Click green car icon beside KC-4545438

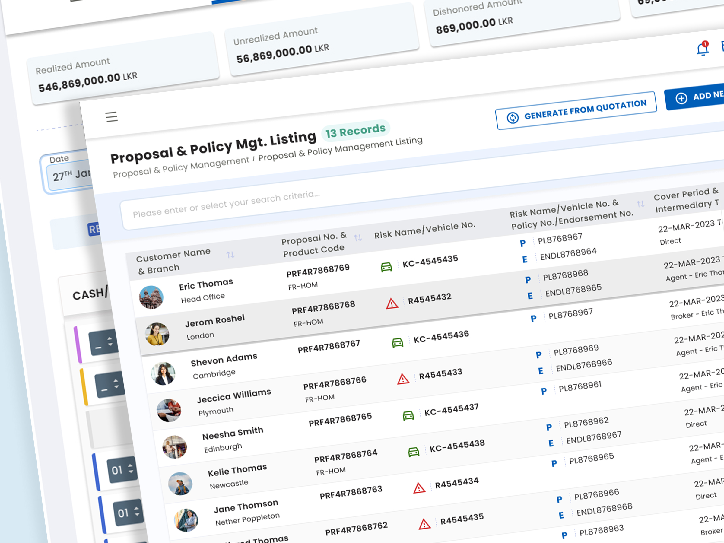(x=413, y=452)
